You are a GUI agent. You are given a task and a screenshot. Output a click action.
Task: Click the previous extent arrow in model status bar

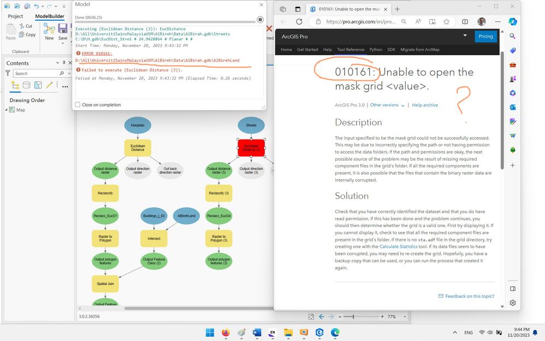(x=322, y=316)
